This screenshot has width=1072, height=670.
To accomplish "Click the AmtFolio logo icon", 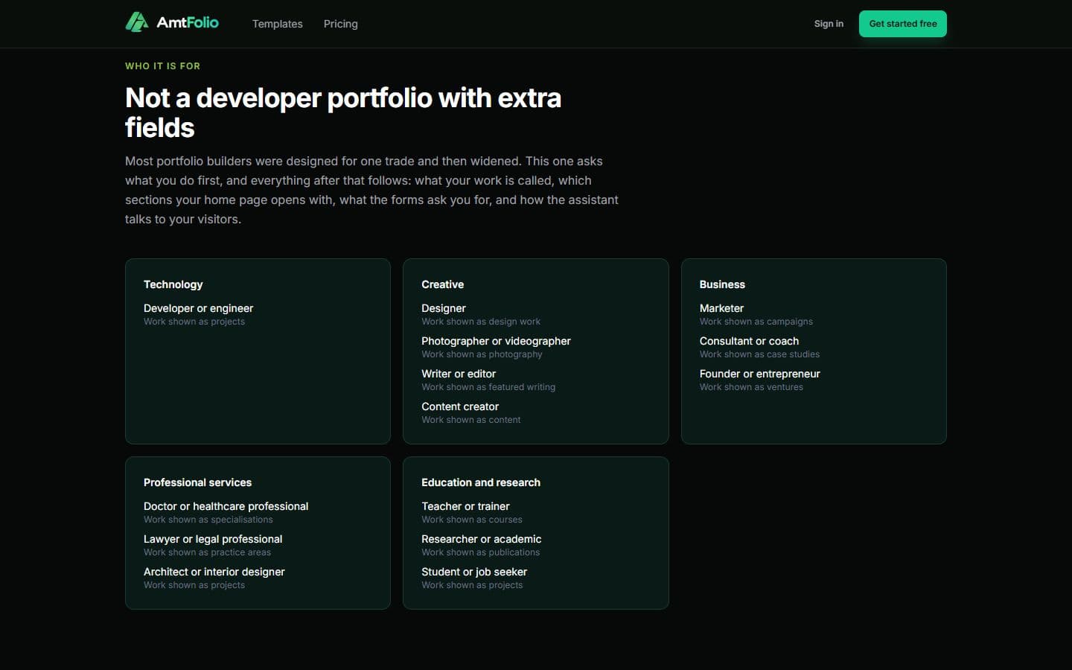I will click(x=137, y=22).
